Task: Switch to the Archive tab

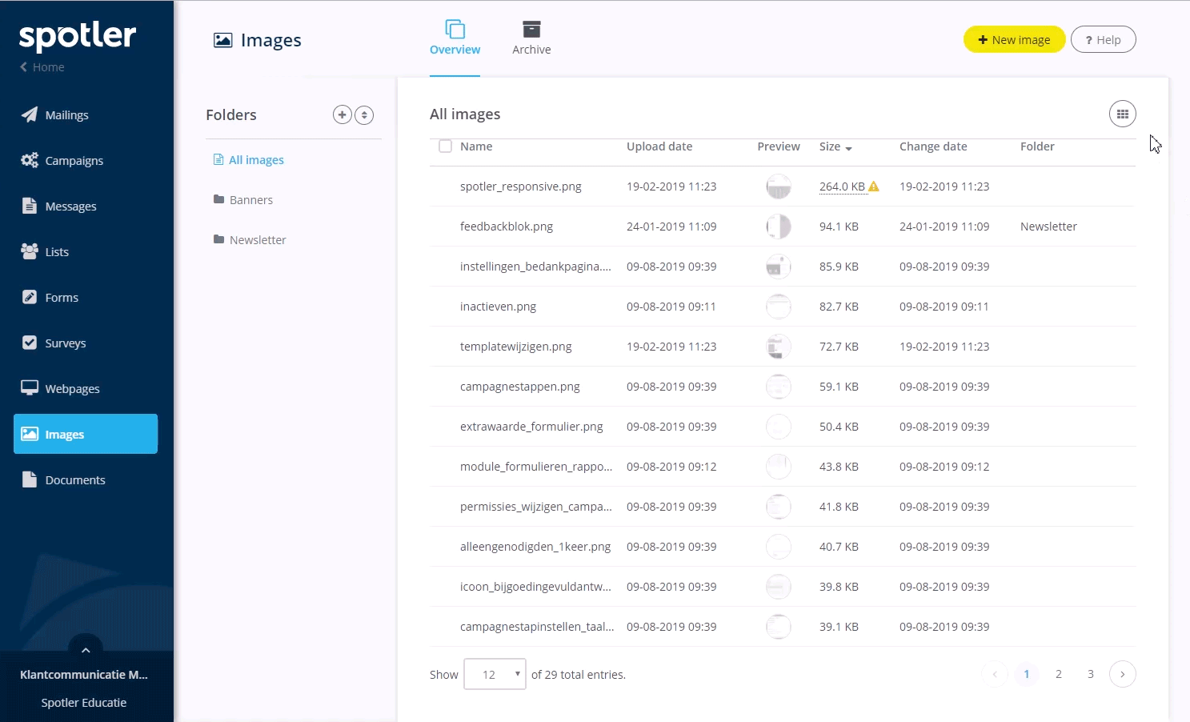Action: click(x=531, y=37)
